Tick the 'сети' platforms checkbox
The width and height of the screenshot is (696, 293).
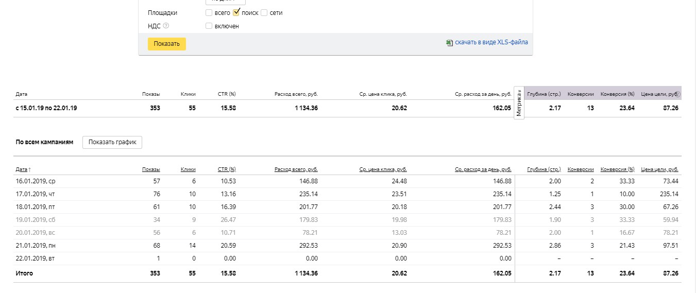(264, 13)
